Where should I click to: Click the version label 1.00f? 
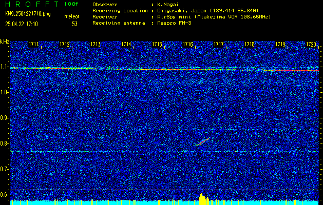click(71, 4)
